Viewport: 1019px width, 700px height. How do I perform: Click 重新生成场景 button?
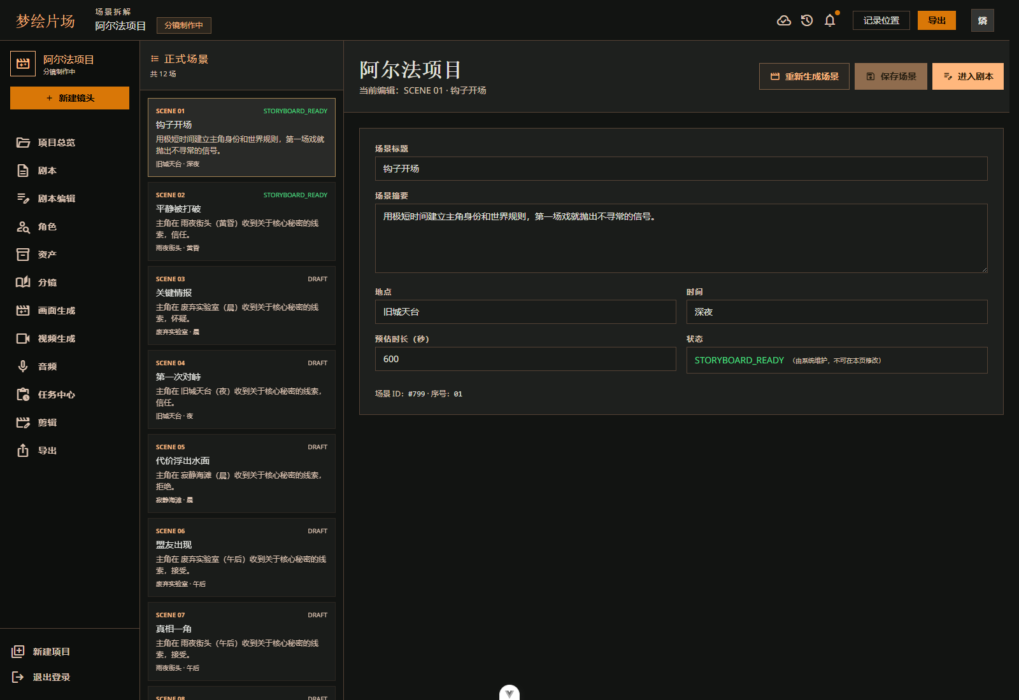pyautogui.click(x=804, y=76)
